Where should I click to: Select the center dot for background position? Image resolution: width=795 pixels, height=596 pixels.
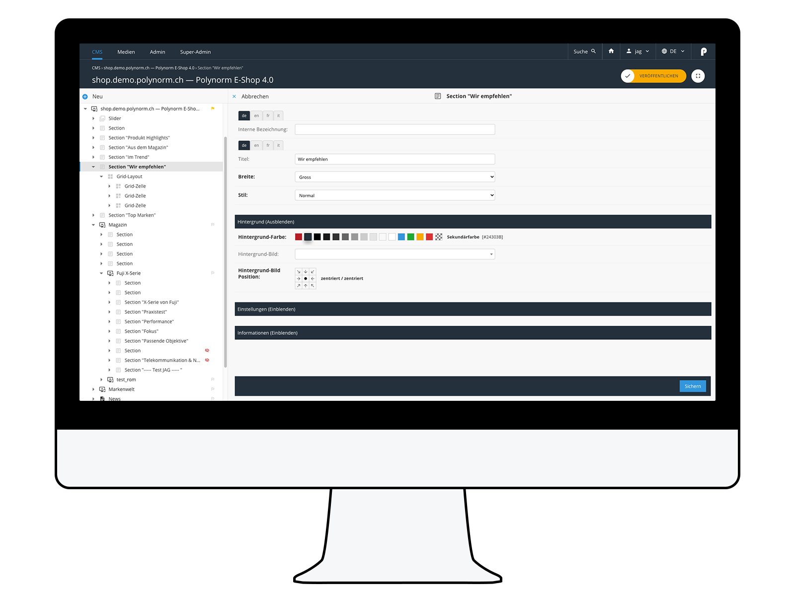click(306, 279)
